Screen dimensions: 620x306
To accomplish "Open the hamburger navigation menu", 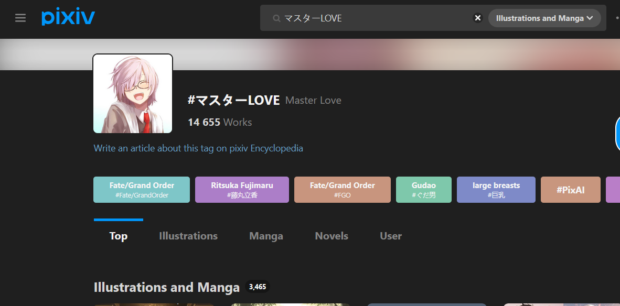I will click(20, 18).
